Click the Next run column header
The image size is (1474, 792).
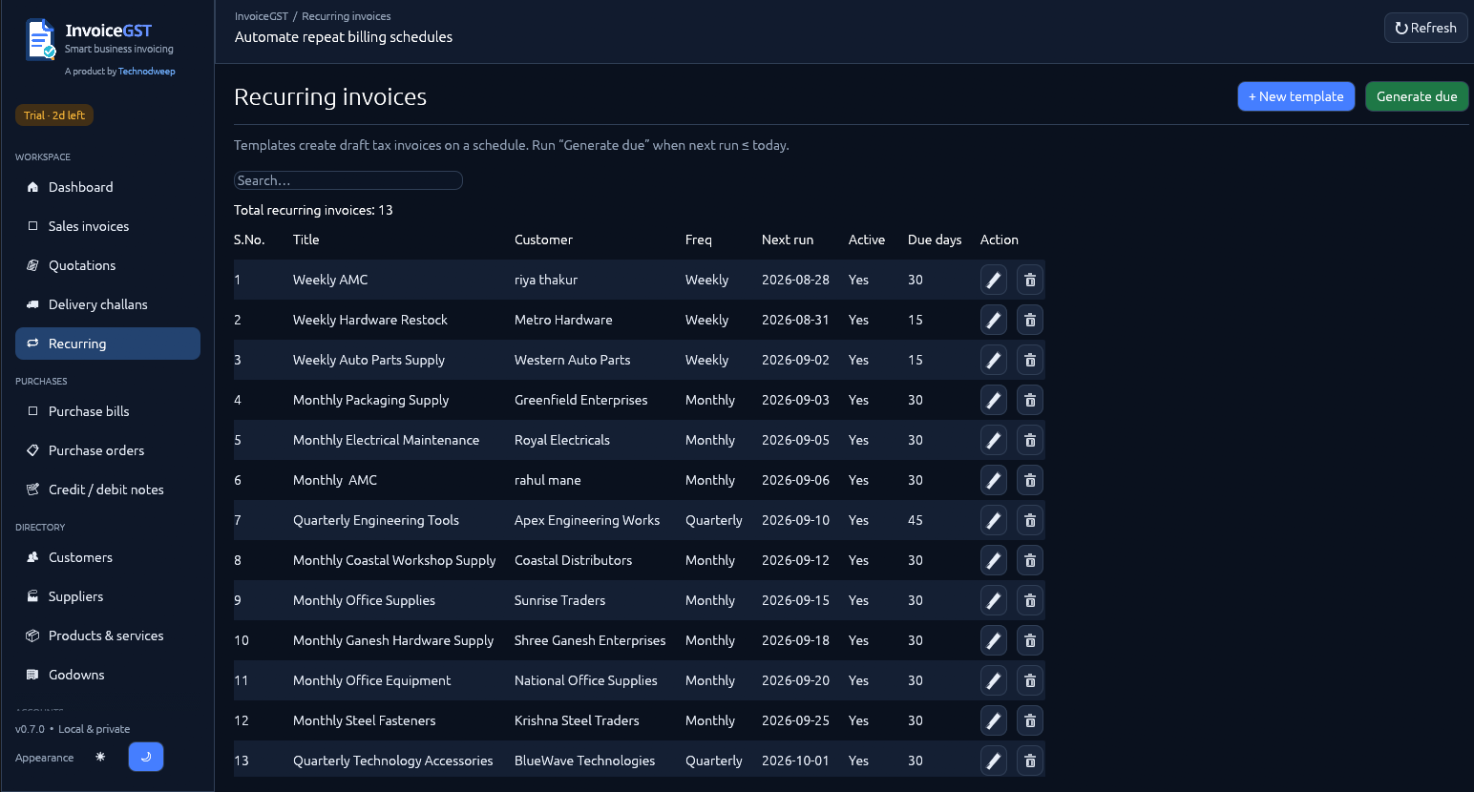pos(788,240)
